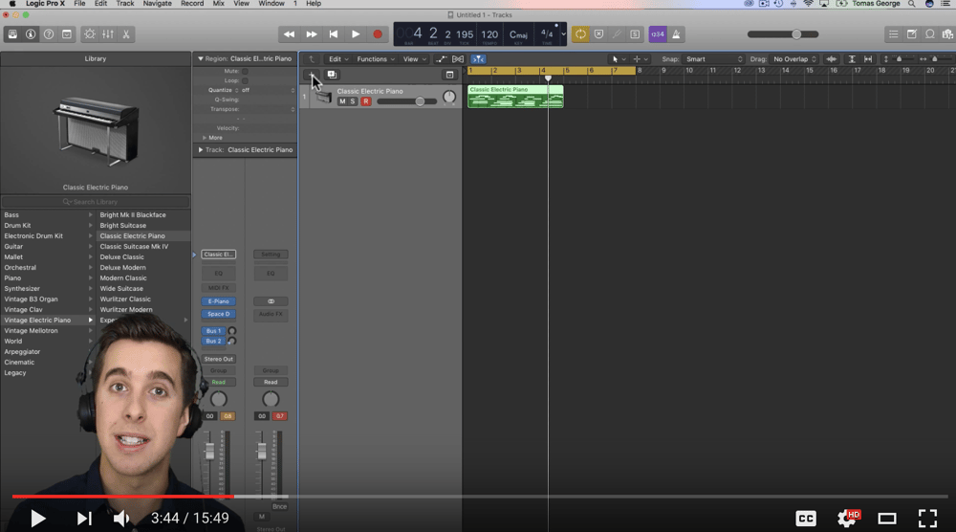Toggle the tuner button

[x=617, y=34]
